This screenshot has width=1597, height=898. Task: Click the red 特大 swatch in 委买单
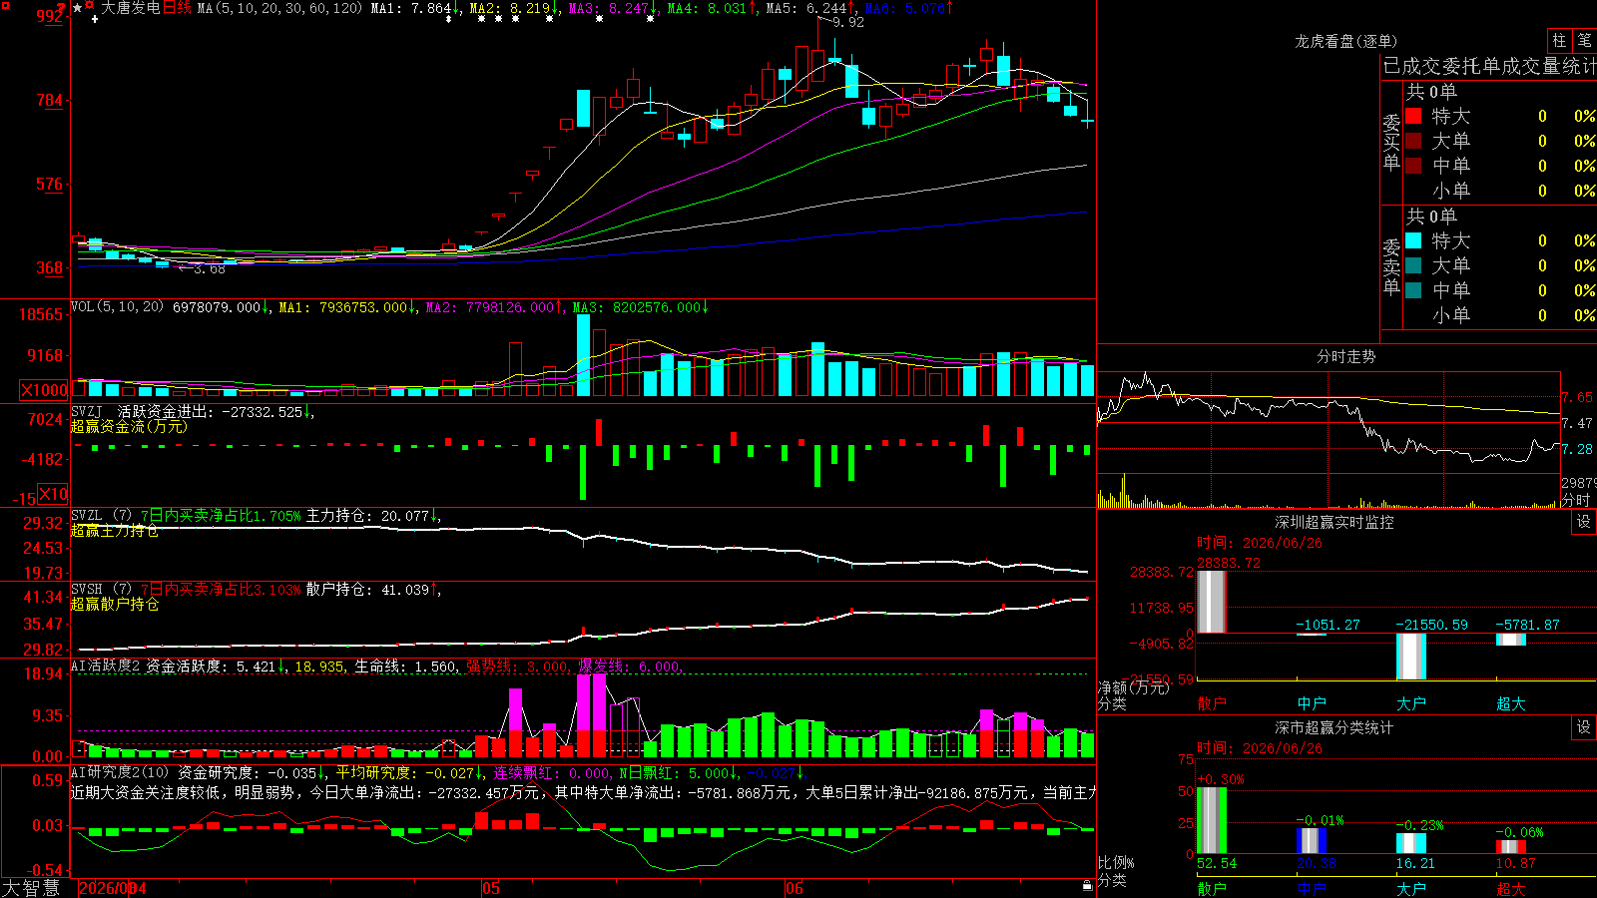click(1413, 116)
